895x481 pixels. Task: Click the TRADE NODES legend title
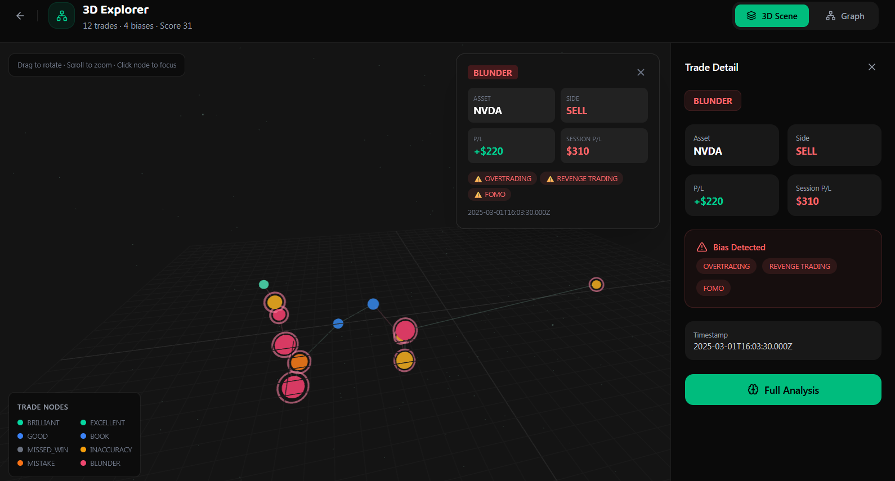tap(43, 407)
